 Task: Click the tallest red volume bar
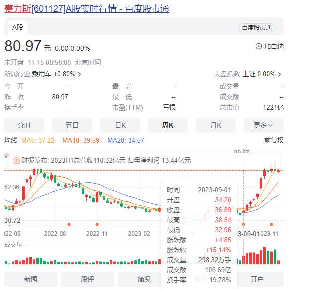(264, 255)
